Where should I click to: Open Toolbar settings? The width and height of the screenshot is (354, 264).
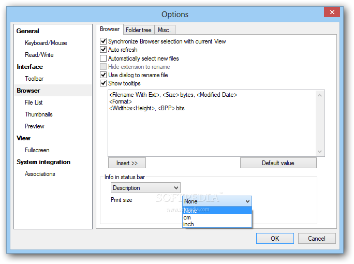[x=34, y=79]
